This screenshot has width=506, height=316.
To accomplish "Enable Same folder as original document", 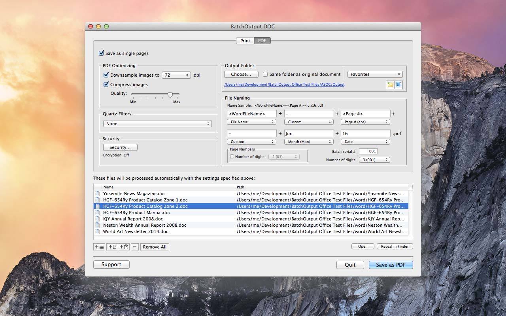I will [265, 74].
